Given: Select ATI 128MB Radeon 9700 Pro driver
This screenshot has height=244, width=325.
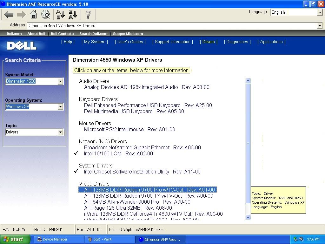Looking at the screenshot, I should coord(148,190).
